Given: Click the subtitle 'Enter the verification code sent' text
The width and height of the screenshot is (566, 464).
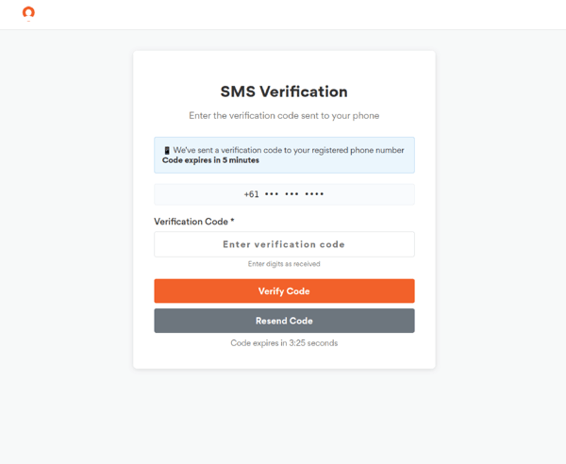Looking at the screenshot, I should (284, 116).
